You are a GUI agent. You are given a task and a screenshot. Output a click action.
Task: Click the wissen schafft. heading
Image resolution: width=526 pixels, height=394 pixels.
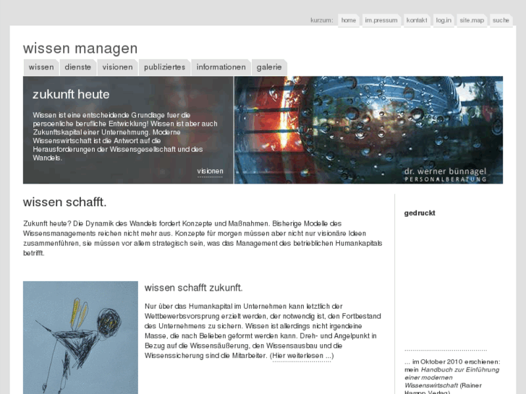pos(64,202)
